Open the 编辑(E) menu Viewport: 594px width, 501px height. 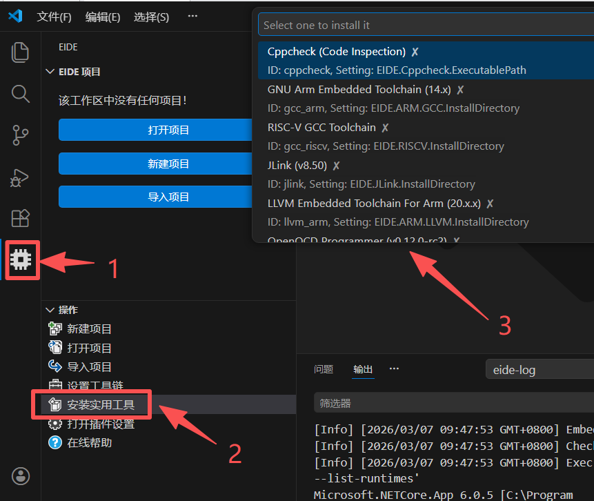point(103,17)
